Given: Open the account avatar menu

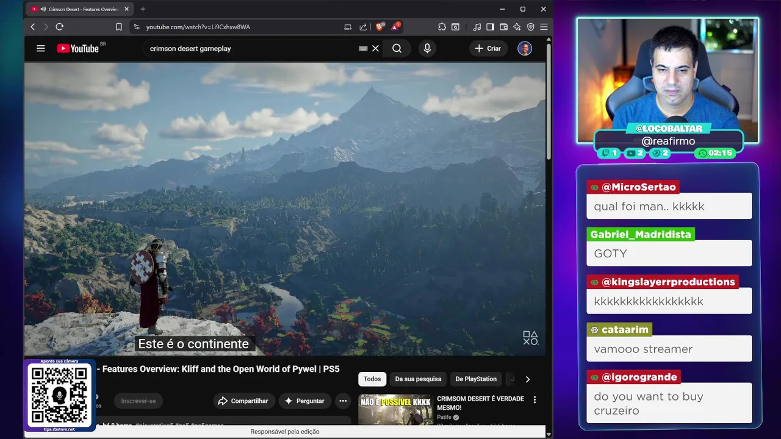Looking at the screenshot, I should (x=525, y=48).
